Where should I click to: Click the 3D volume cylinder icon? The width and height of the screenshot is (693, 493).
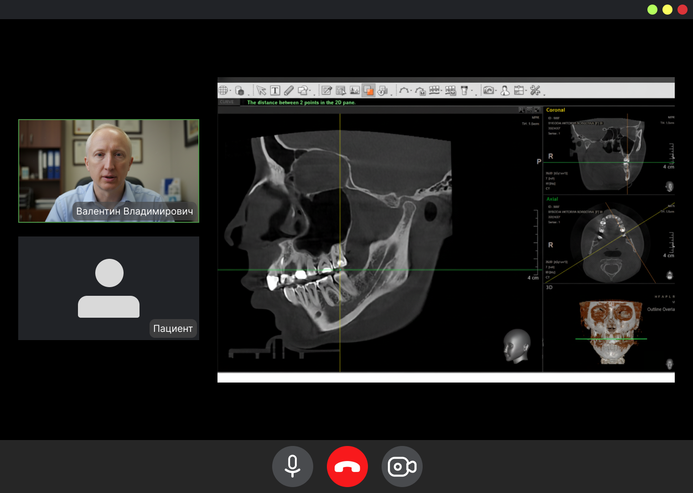pos(239,90)
